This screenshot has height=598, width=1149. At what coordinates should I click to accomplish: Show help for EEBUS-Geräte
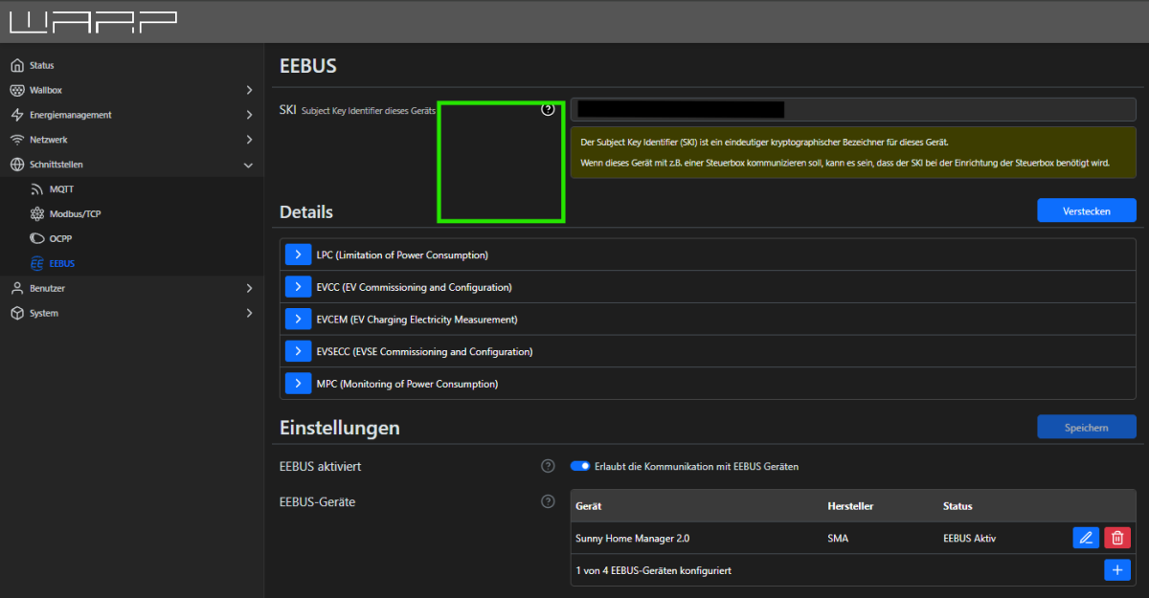pos(548,501)
